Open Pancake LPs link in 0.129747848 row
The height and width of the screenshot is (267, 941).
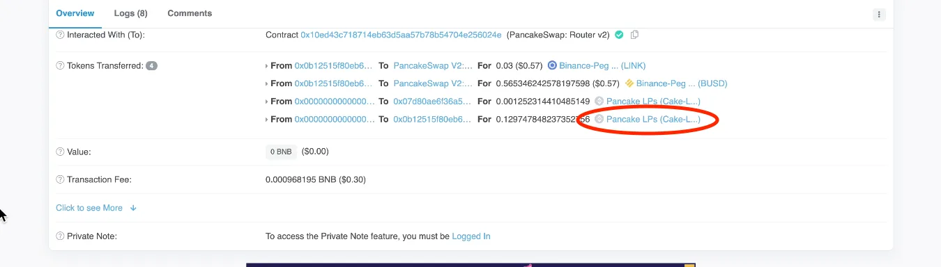point(653,120)
